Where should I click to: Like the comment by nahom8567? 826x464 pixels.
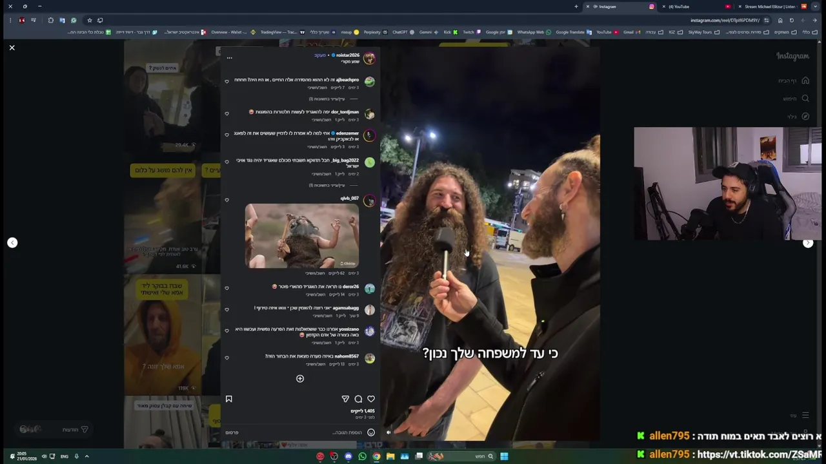227,358
